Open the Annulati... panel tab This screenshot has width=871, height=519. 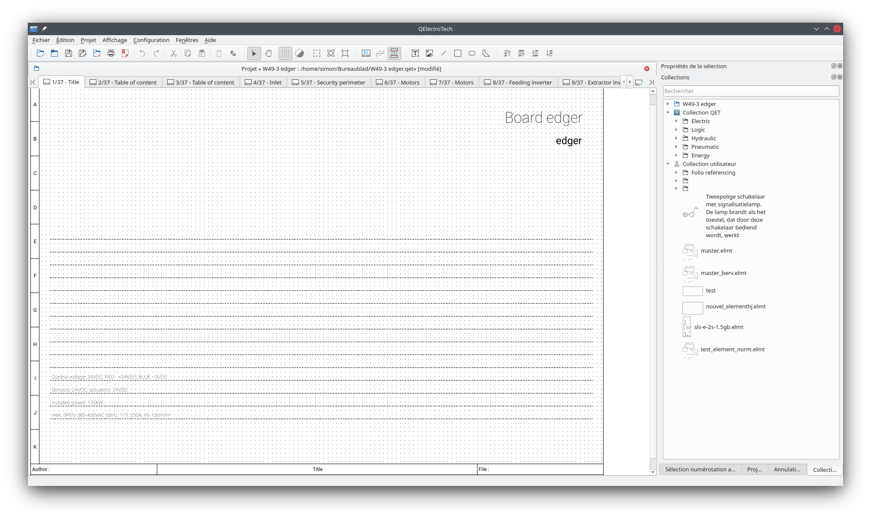pos(787,469)
